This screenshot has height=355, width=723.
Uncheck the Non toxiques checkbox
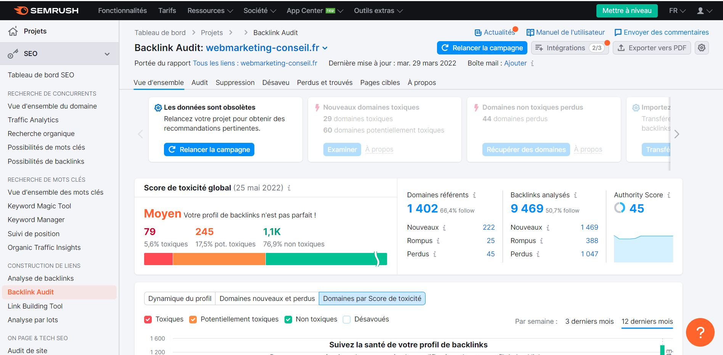[288, 320]
